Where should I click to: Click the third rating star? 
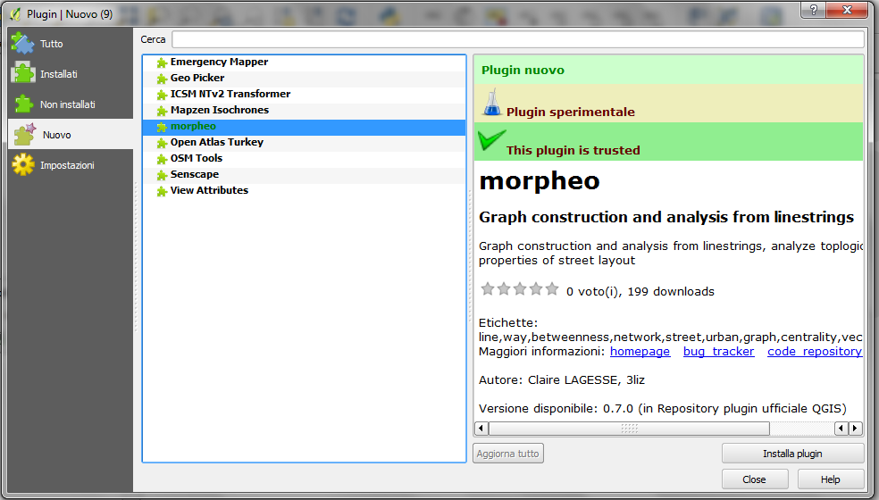(x=520, y=288)
